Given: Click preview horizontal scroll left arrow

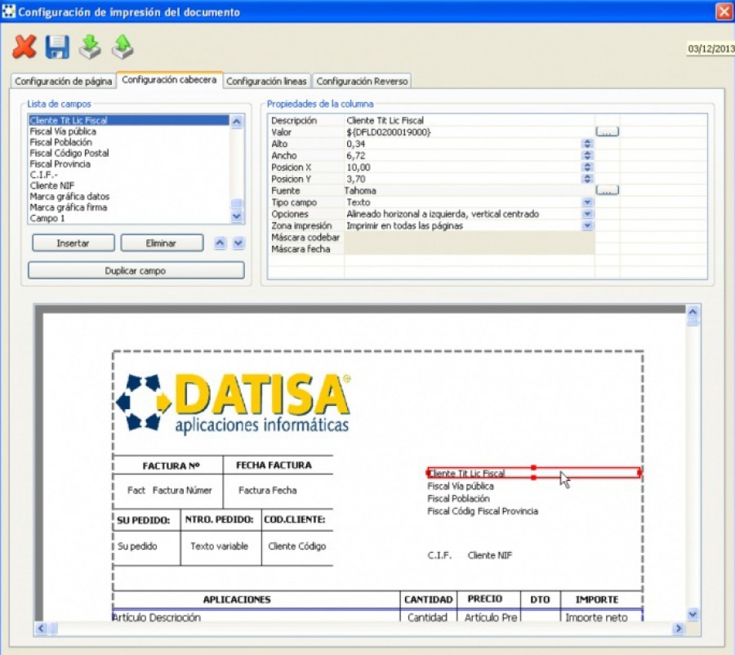Looking at the screenshot, I should 42,628.
